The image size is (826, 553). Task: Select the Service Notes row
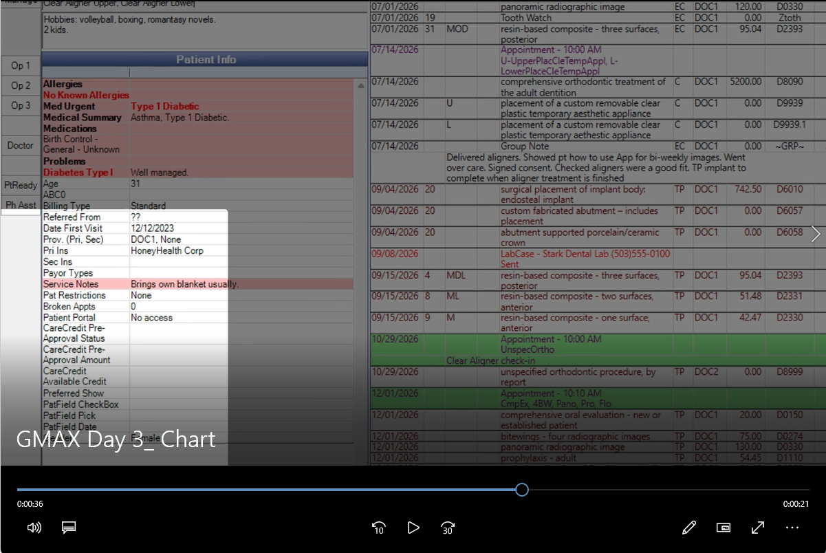click(x=198, y=284)
